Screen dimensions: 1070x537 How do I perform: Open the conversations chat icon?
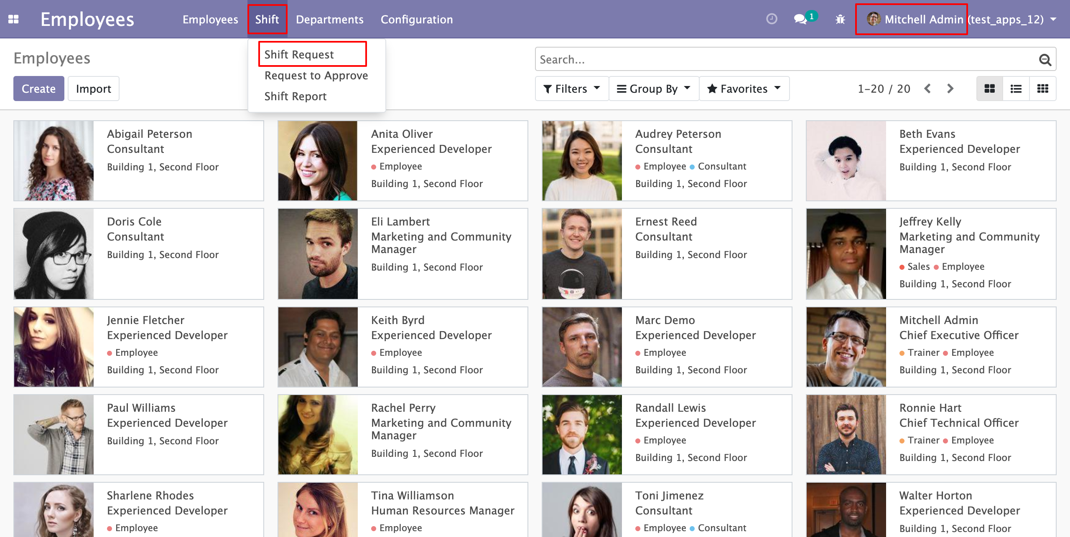pyautogui.click(x=800, y=19)
